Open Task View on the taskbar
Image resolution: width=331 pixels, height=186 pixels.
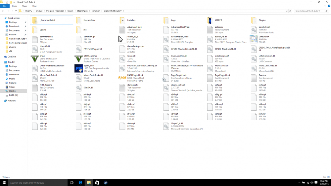pyautogui.click(x=71, y=183)
